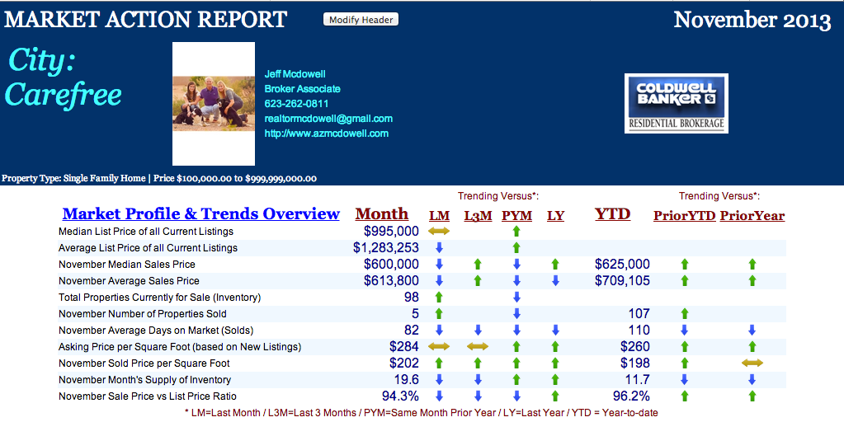Click the LY up arrow for Month's Supply of Inventory
Viewport: 844px width, 422px height.
pyautogui.click(x=555, y=380)
